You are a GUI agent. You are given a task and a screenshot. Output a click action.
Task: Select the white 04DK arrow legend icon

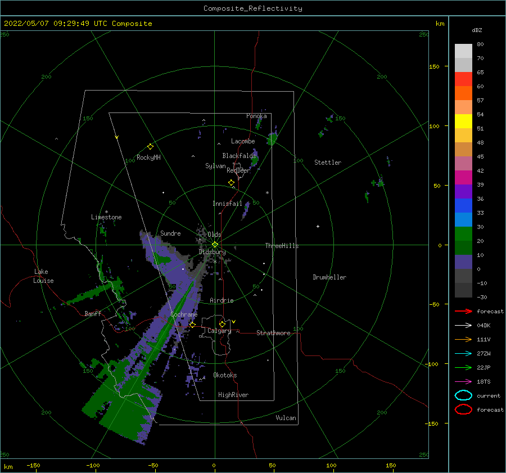tap(463, 325)
